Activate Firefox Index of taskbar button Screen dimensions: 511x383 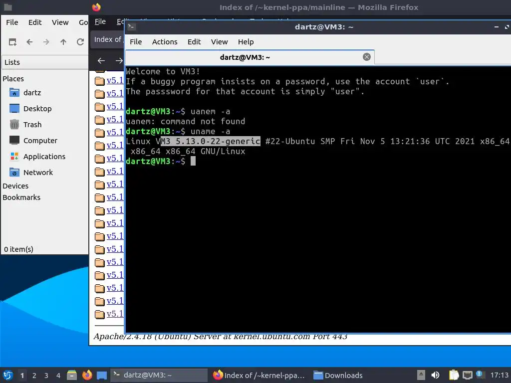(259, 375)
